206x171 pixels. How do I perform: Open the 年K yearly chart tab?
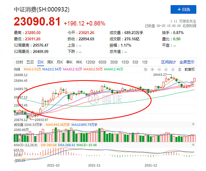(x=79, y=62)
